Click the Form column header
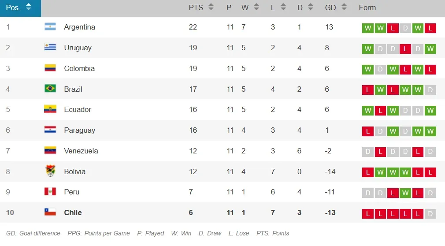 (x=367, y=7)
